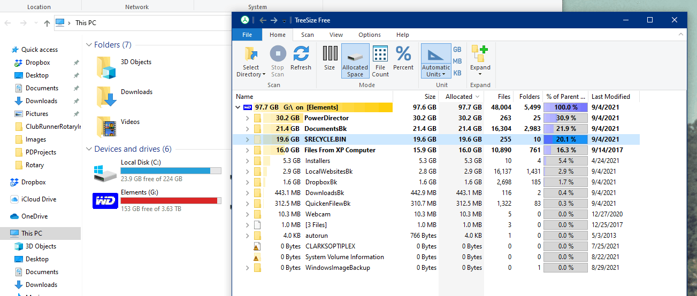Click Dropbox under Quick access
The image size is (697, 296).
coord(37,63)
